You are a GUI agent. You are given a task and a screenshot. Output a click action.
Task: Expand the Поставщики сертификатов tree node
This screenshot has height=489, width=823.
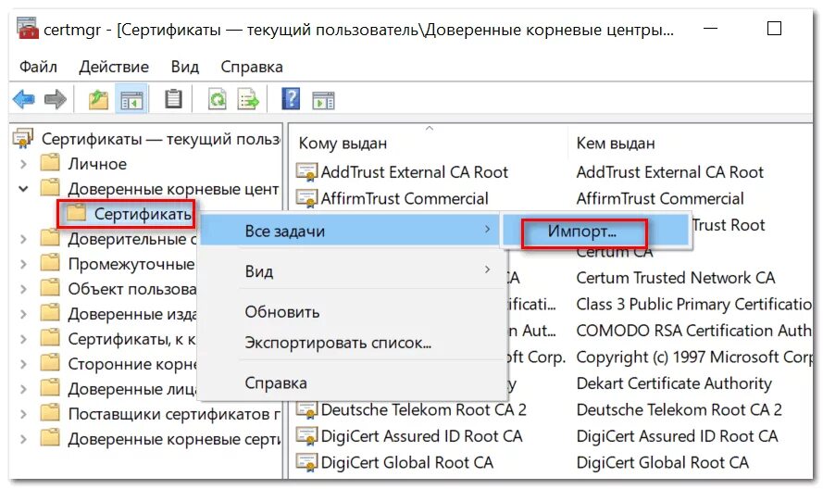click(24, 414)
